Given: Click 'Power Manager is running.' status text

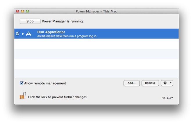Looking at the screenshot, I should click(x=63, y=21).
